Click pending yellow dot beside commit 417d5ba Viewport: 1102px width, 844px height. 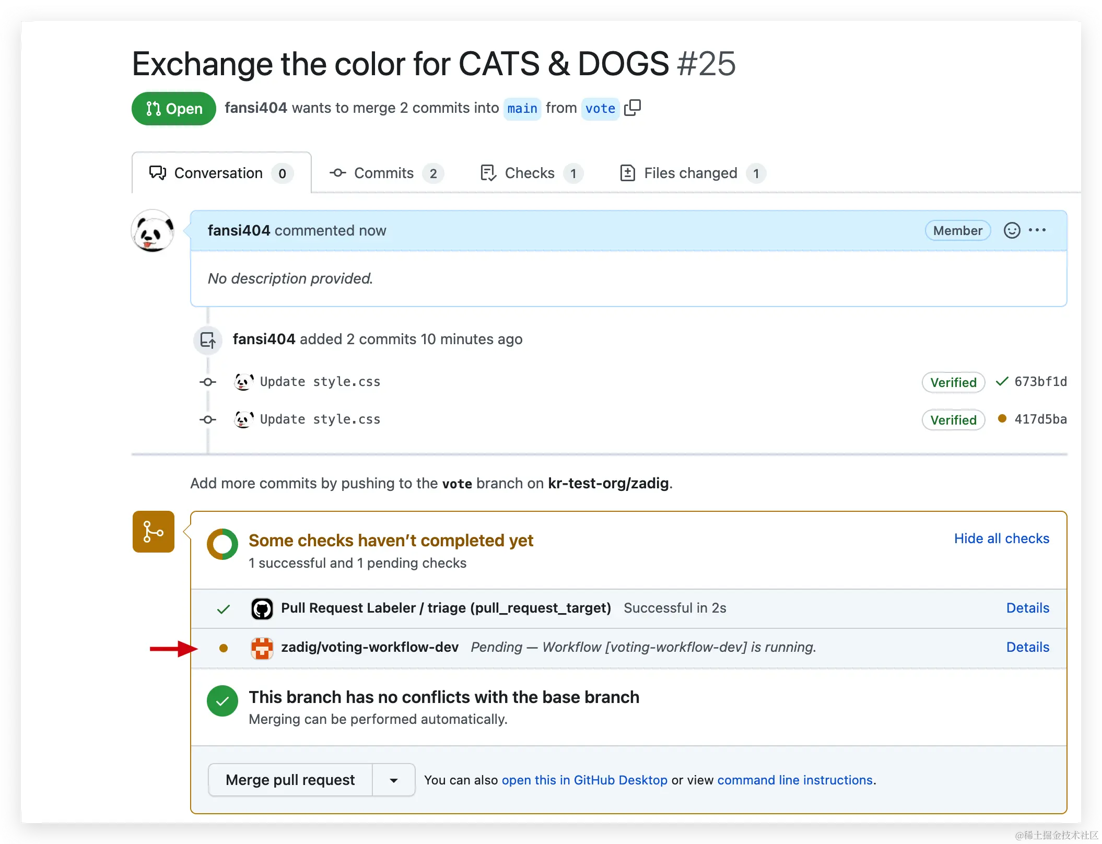tap(1002, 419)
